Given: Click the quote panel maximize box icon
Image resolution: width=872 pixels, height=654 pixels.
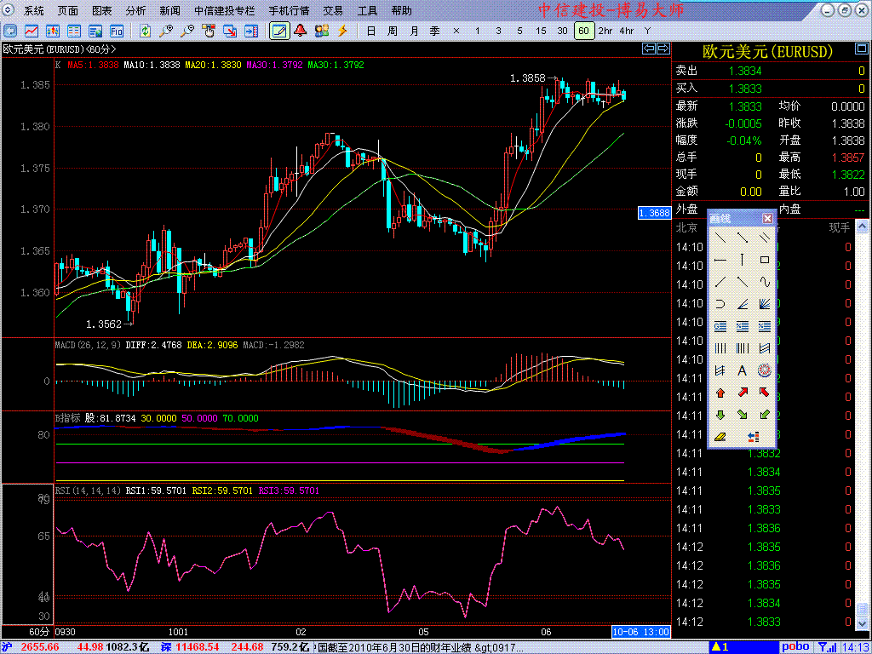Looking at the screenshot, I should tap(862, 50).
